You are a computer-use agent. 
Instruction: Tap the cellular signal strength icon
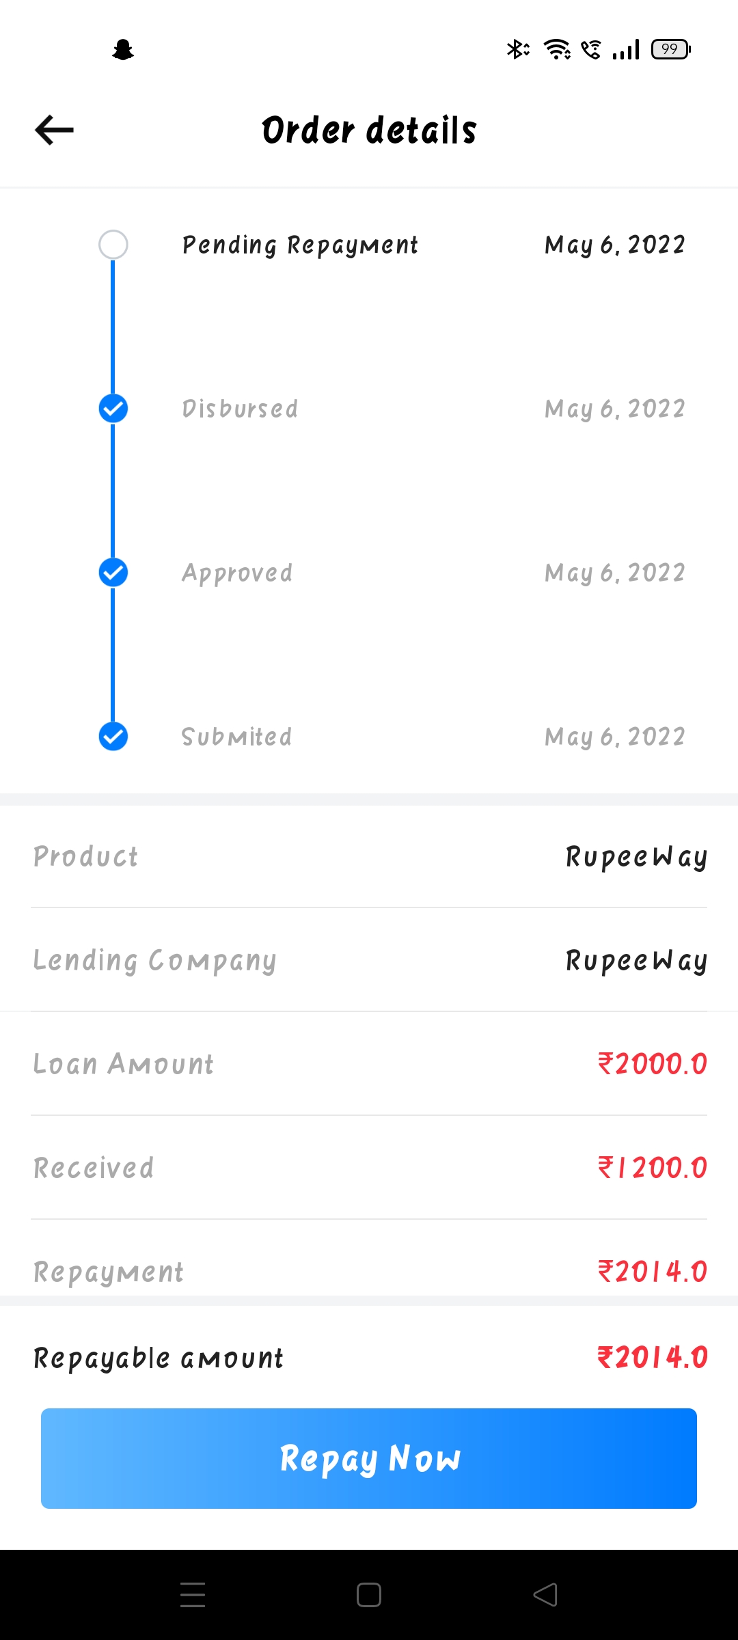pos(626,49)
